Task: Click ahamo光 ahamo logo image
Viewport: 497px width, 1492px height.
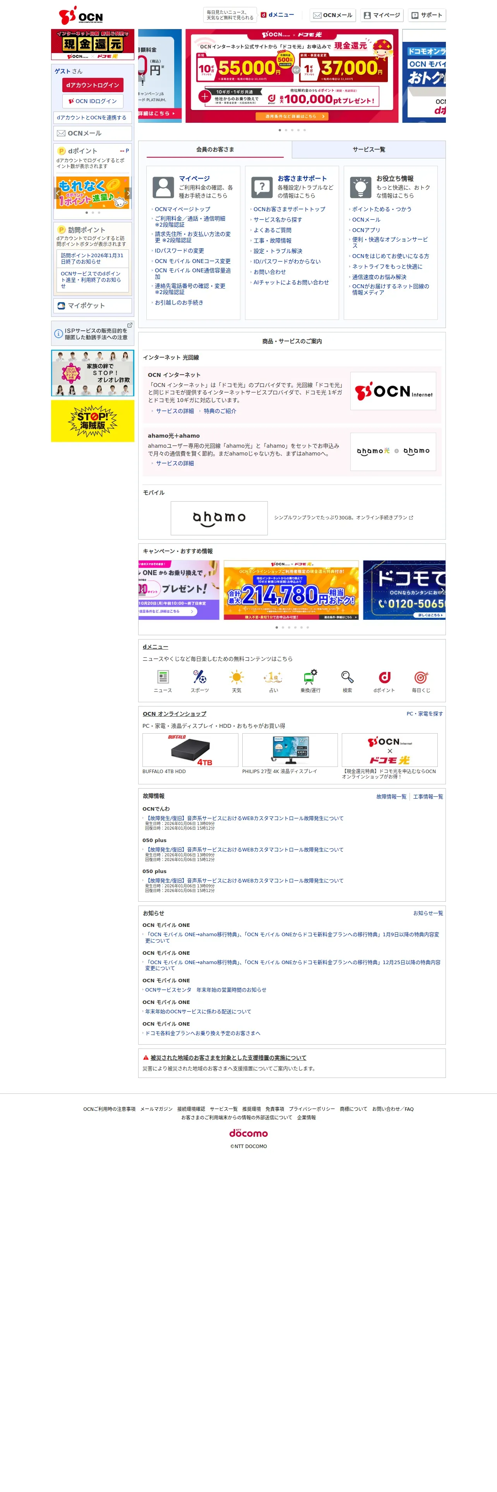Action: (393, 451)
